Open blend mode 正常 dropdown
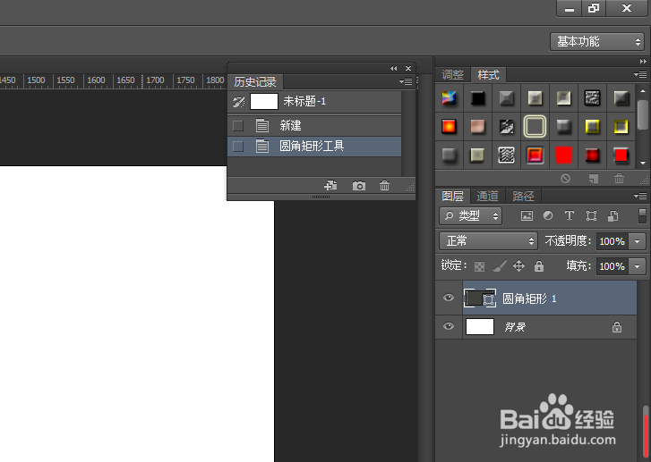The width and height of the screenshot is (651, 462). pos(488,241)
